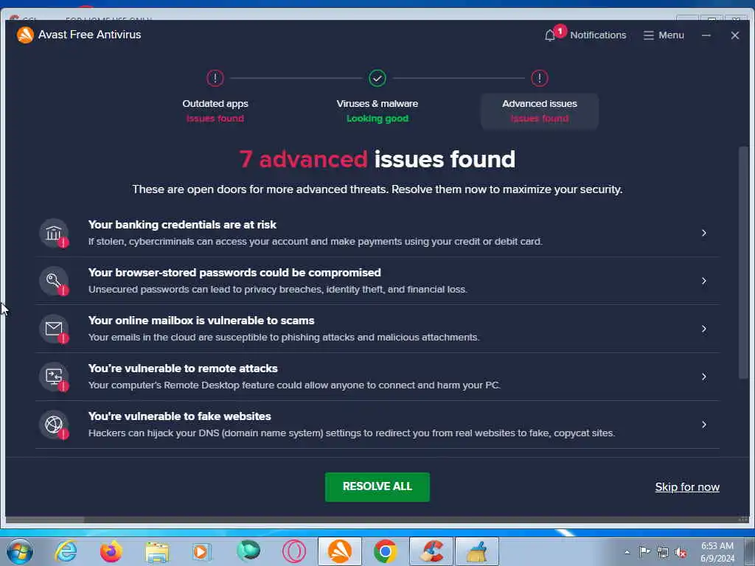This screenshot has height=566, width=755.
Task: Launch Opera from taskbar
Action: point(293,551)
